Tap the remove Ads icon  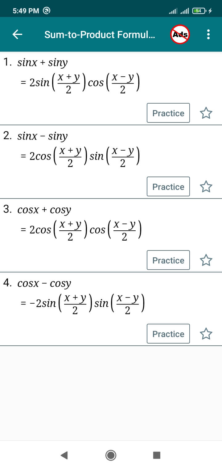click(x=180, y=34)
